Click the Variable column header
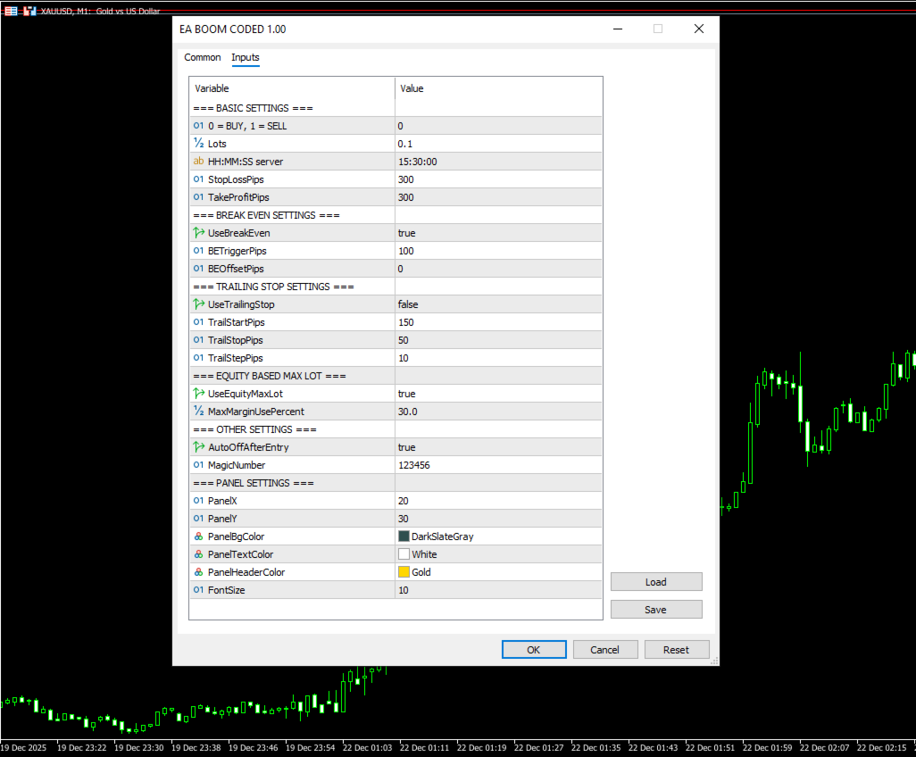The width and height of the screenshot is (916, 757). (x=292, y=88)
